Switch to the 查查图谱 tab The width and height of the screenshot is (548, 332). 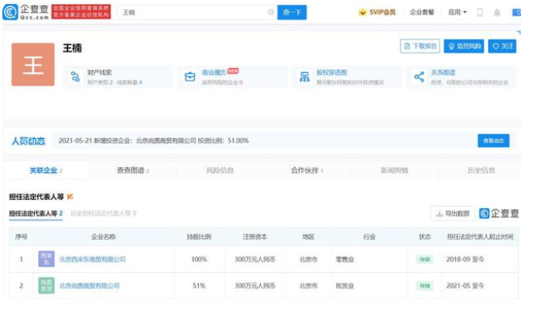[133, 171]
